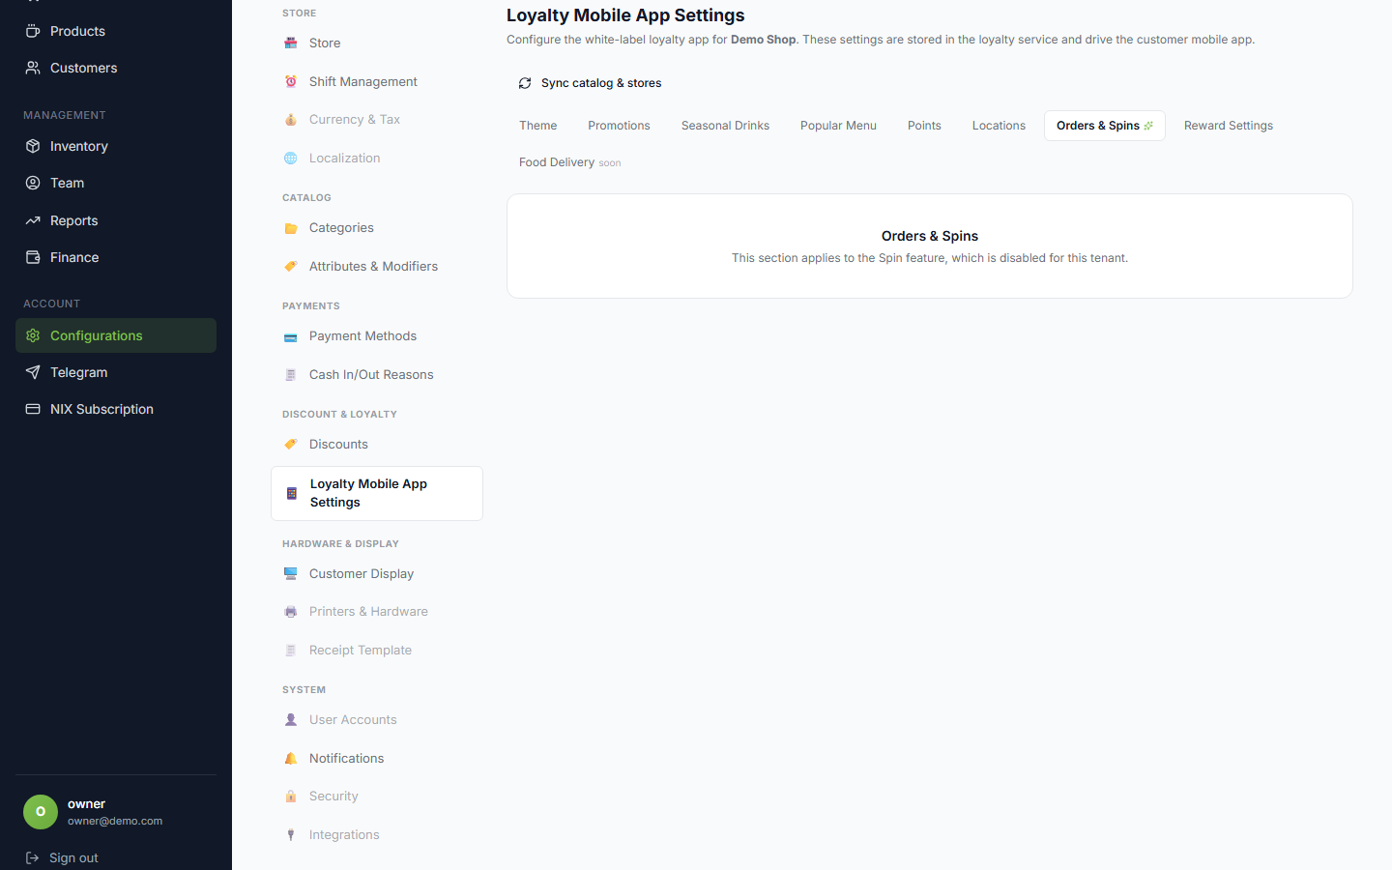
Task: Click the Customer Display monitor icon
Action: (x=291, y=574)
